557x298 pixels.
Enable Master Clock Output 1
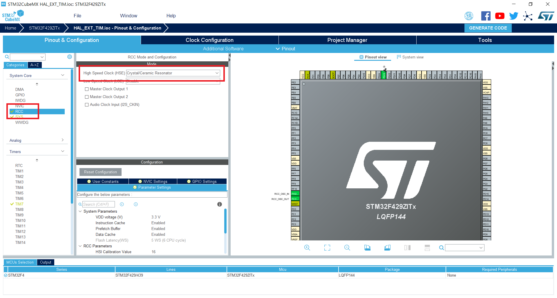pyautogui.click(x=86, y=89)
